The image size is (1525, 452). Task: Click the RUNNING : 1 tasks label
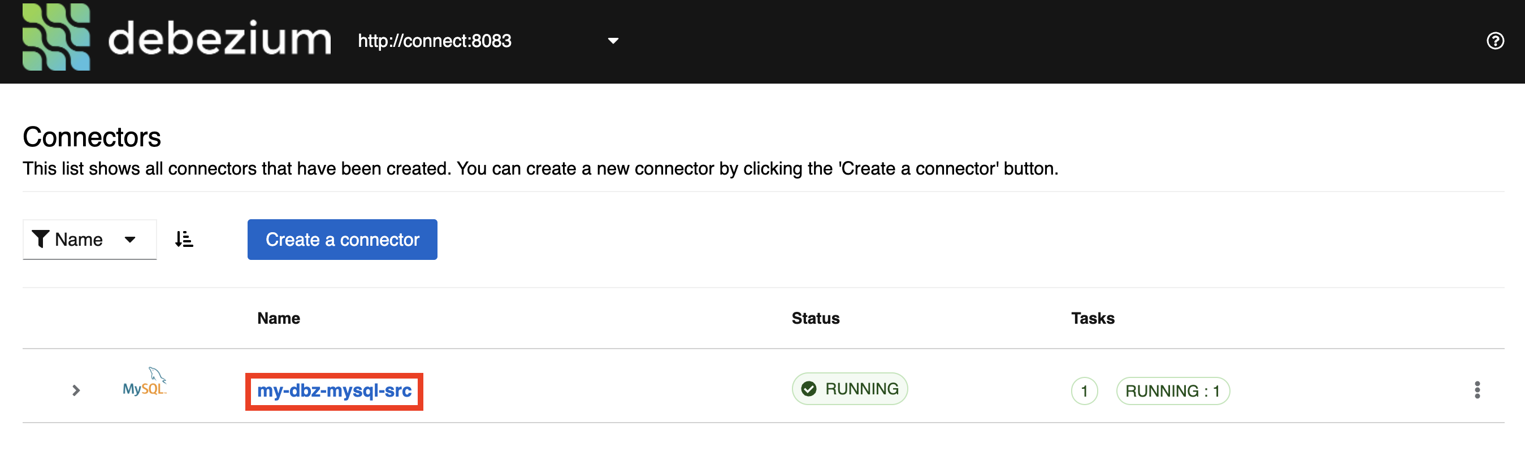click(1172, 391)
